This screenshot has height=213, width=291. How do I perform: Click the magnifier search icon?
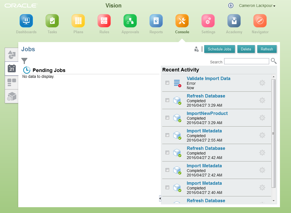coord(274,61)
